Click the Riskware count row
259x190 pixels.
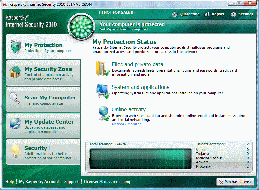tap(222, 166)
